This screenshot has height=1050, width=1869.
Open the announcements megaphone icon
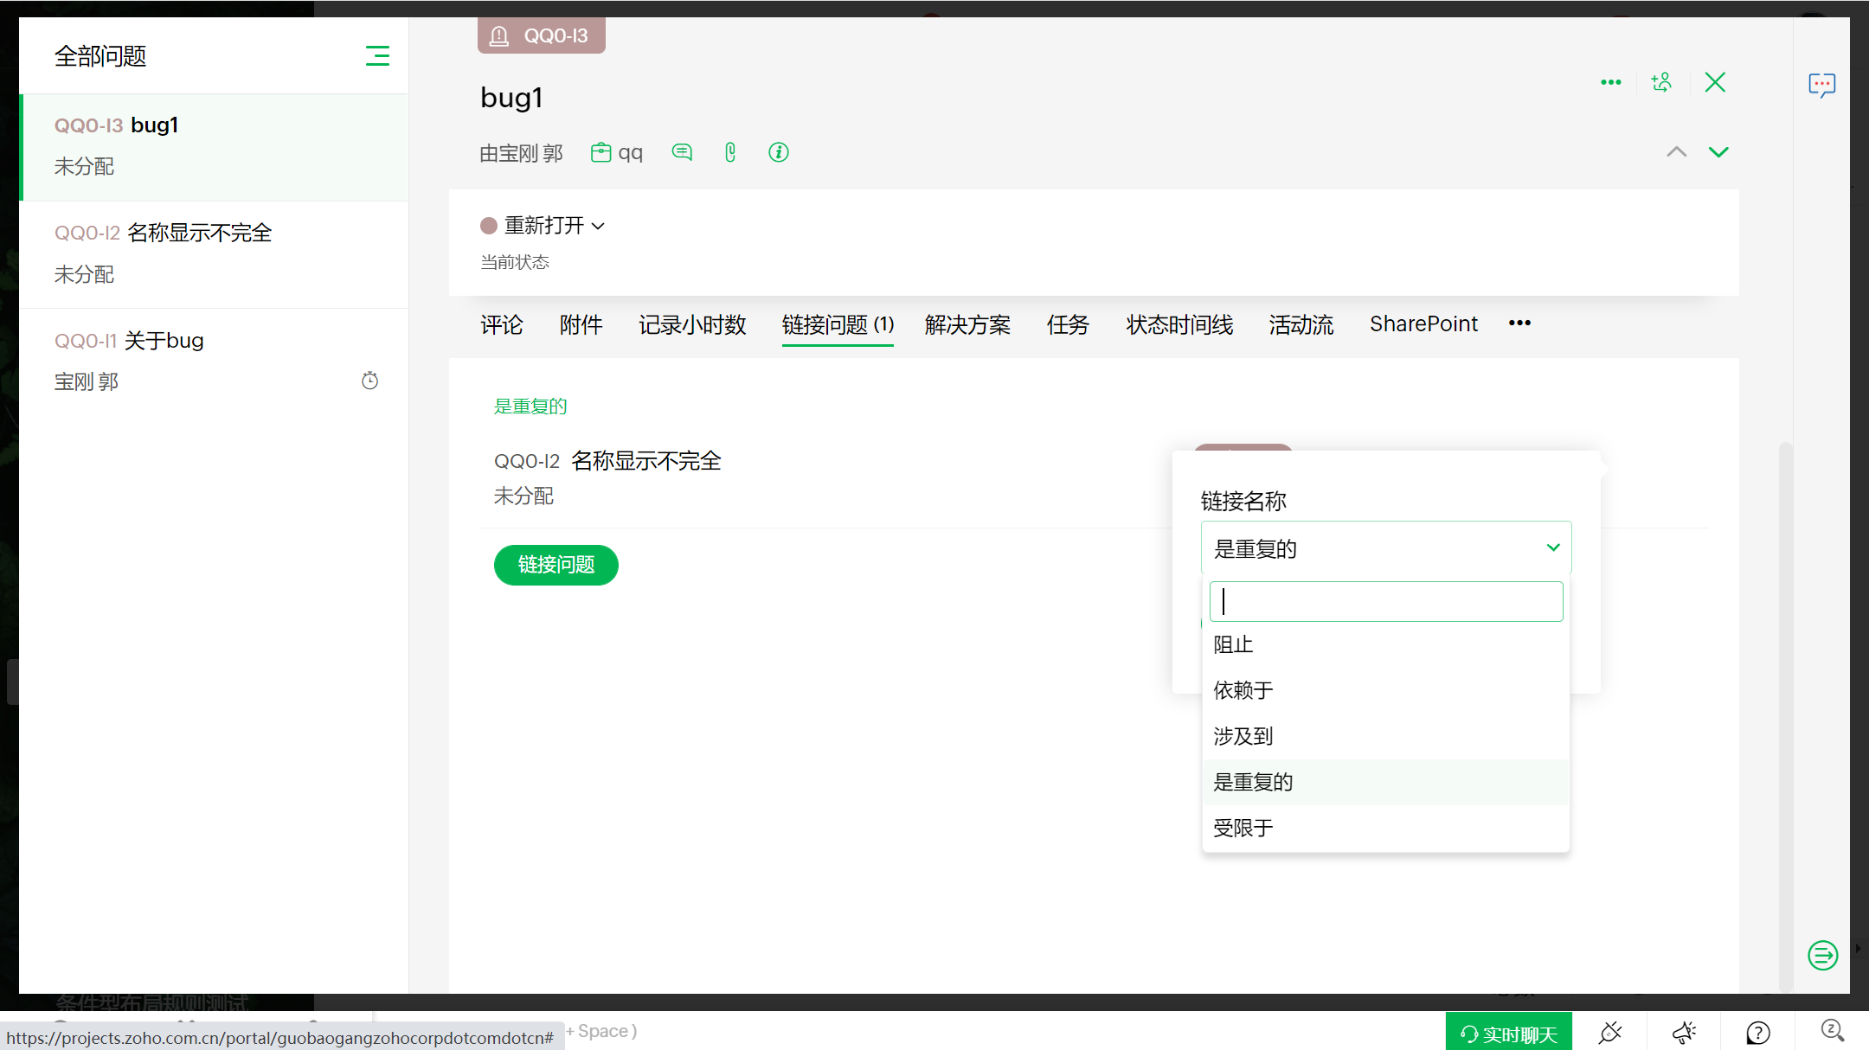1684,1032
